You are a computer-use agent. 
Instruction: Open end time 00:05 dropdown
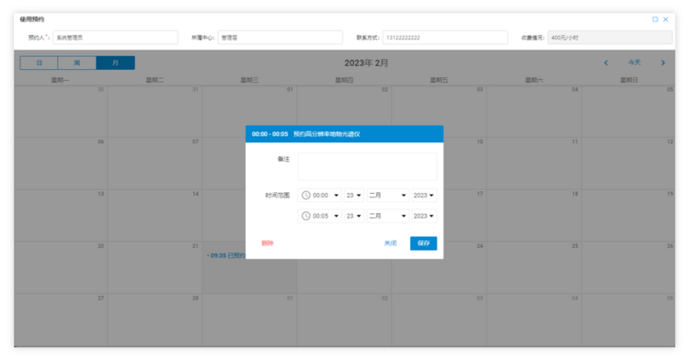[x=320, y=216]
